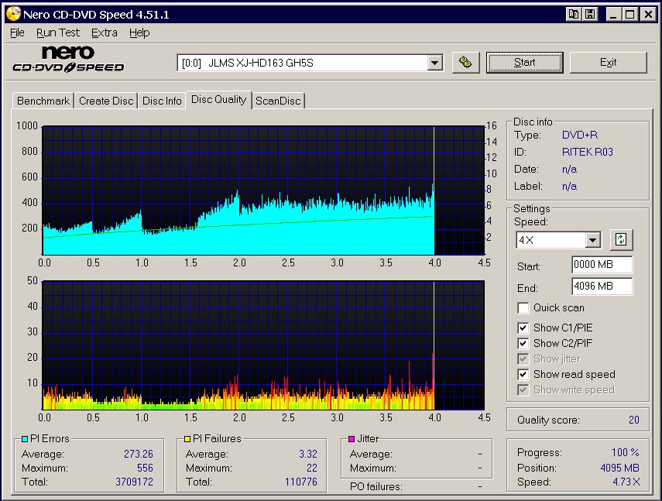This screenshot has height=501, width=662.
Task: Click the End position field 4096 MB
Action: (x=602, y=287)
